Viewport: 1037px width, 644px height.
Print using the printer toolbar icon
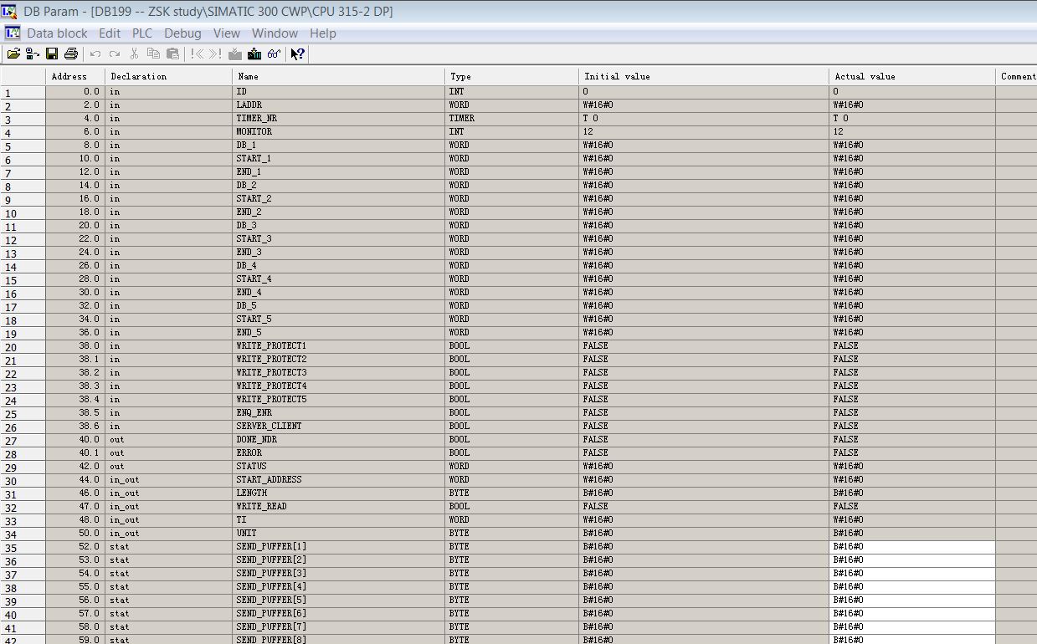tap(71, 54)
